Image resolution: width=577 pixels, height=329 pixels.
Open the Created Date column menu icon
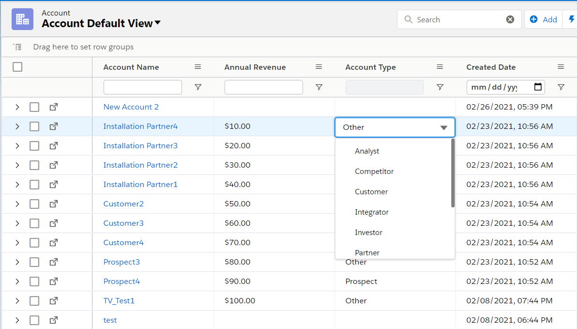point(561,67)
